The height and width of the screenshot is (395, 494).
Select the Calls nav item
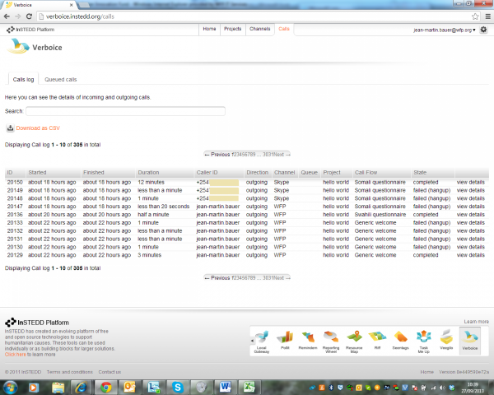284,29
